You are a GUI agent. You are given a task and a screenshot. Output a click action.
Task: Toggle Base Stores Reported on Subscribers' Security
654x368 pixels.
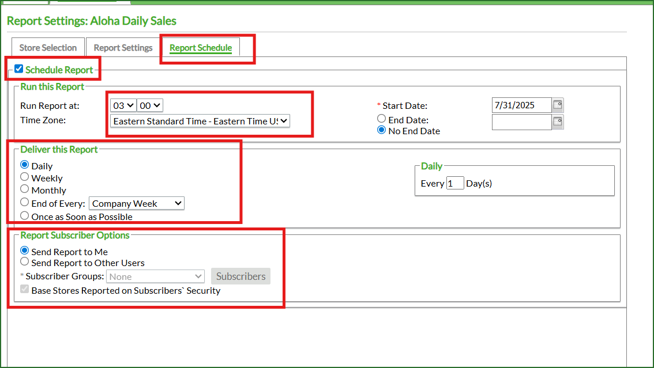[x=25, y=289]
